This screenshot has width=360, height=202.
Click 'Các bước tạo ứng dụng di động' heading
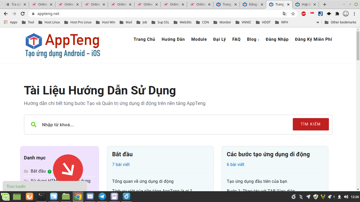click(268, 154)
